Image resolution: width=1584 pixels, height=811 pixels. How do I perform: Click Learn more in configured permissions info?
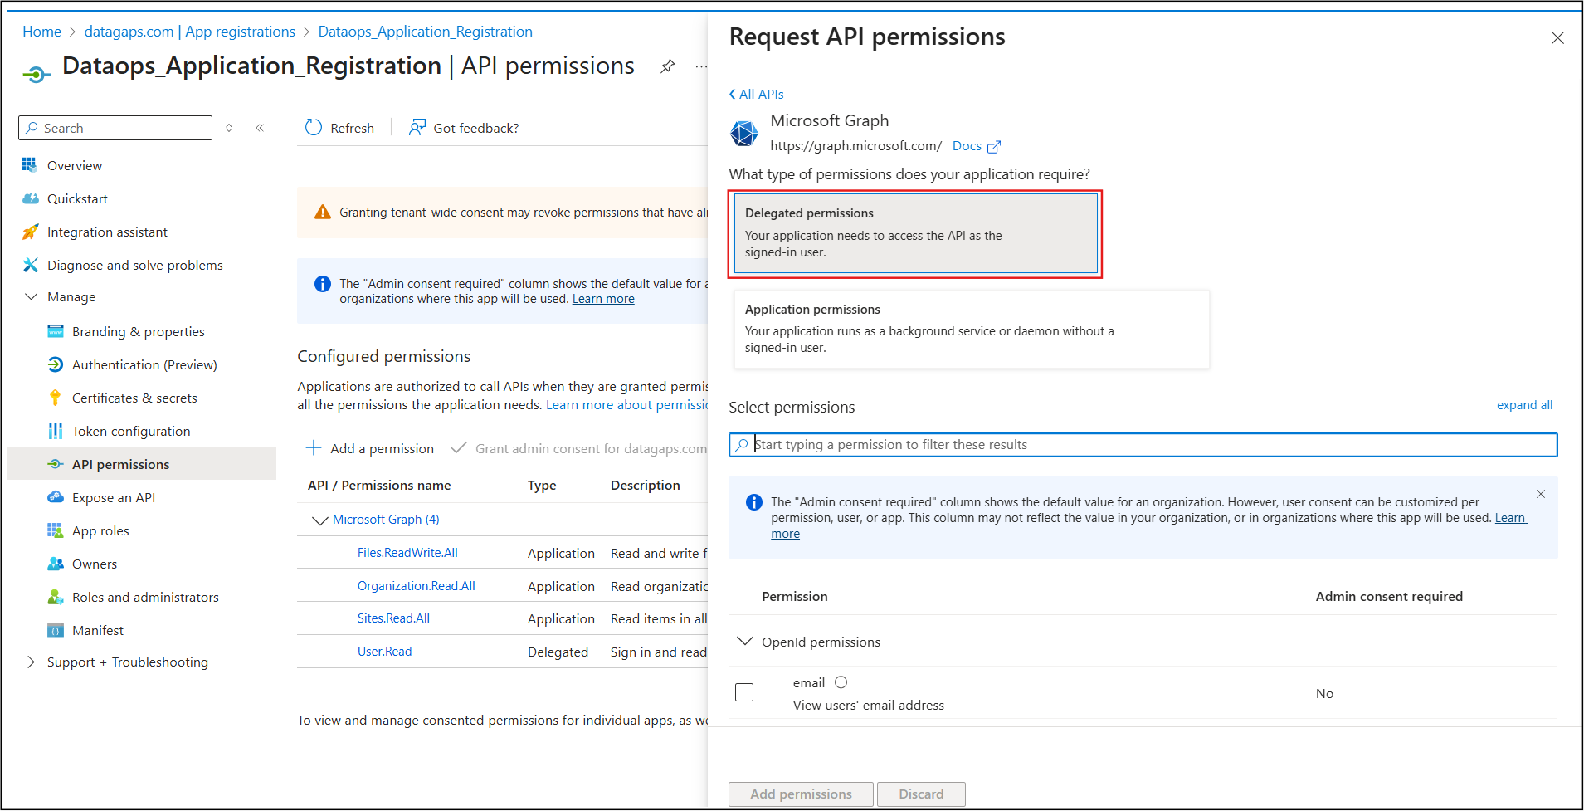click(603, 299)
